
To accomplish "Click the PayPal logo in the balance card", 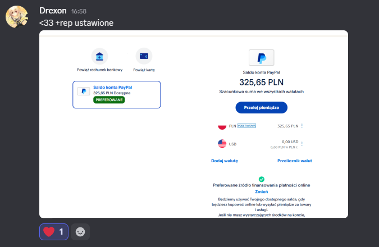I will [x=84, y=91].
